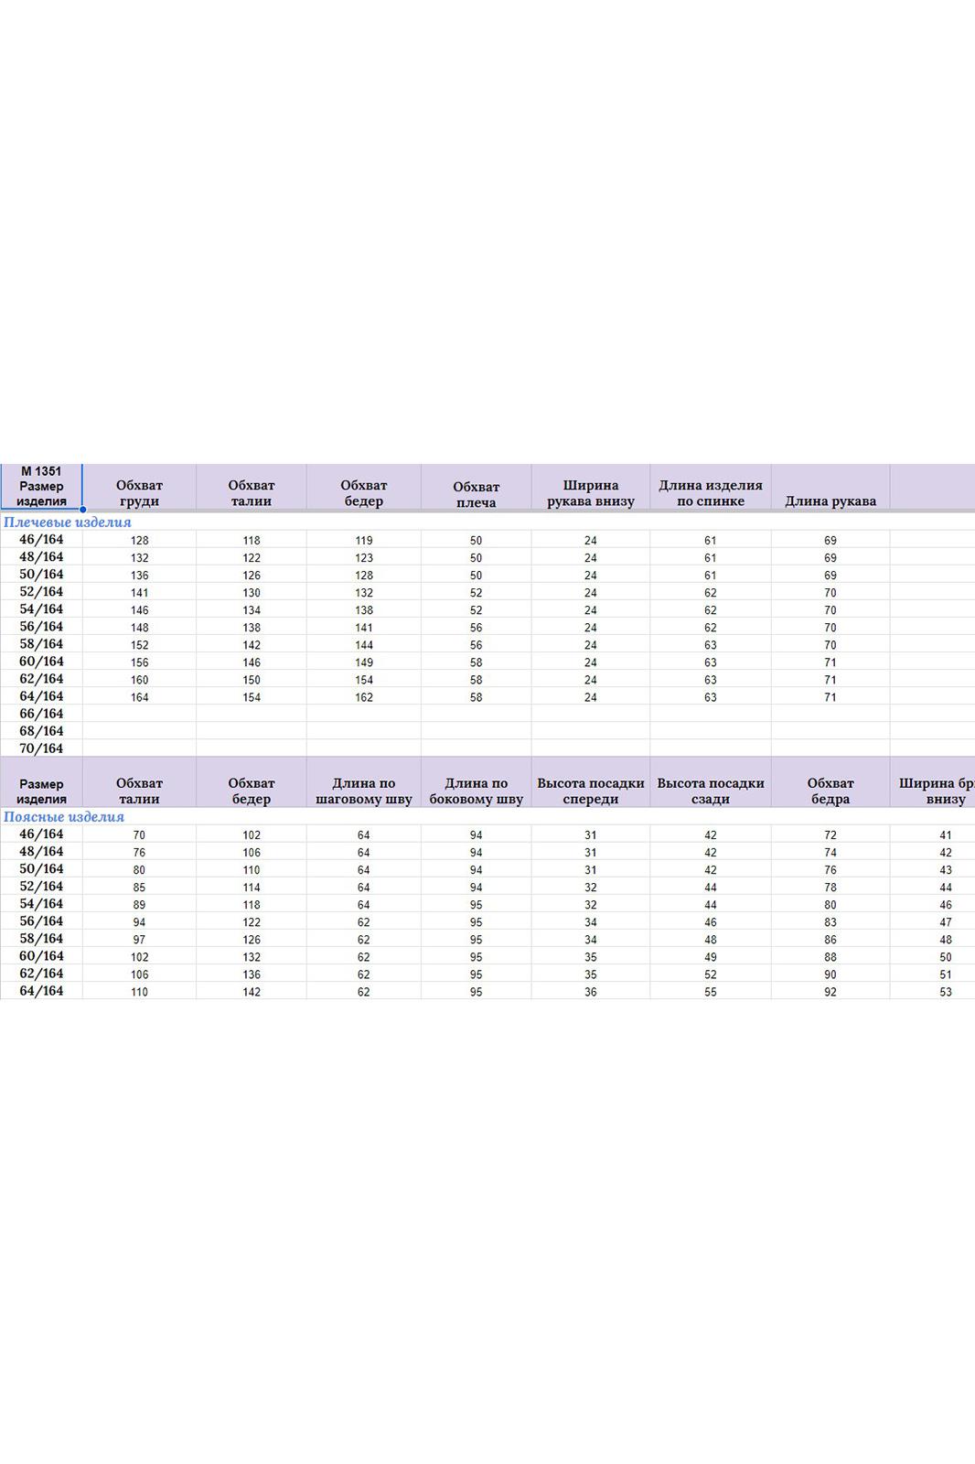Click the Высота посадки спереди header
Viewport: 975px width, 1464px height.
591,791
